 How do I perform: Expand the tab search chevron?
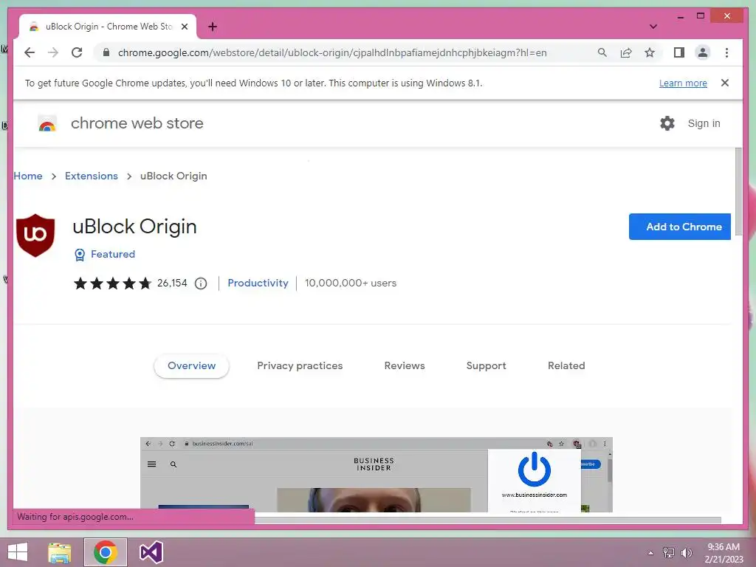pos(653,27)
